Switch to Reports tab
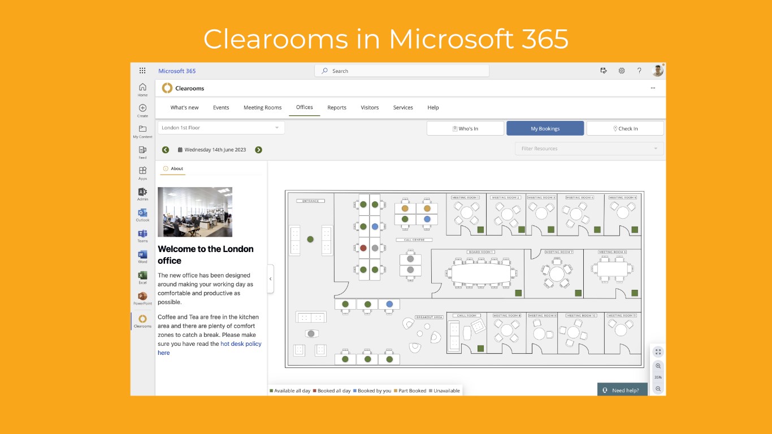Image resolution: width=772 pixels, height=434 pixels. point(337,107)
